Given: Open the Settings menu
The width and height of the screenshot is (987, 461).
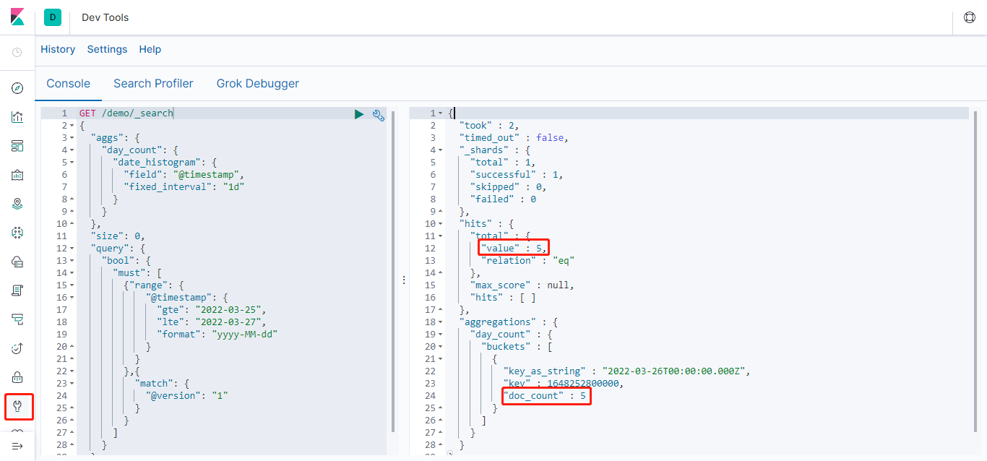Looking at the screenshot, I should [107, 49].
